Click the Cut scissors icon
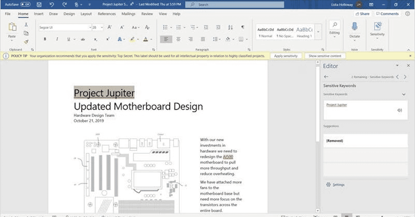This screenshot has height=217, width=415. pos(26,25)
